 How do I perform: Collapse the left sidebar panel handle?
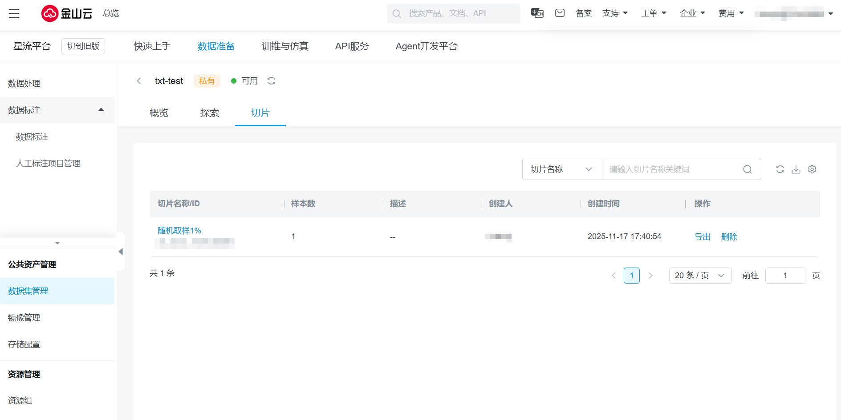tap(121, 252)
